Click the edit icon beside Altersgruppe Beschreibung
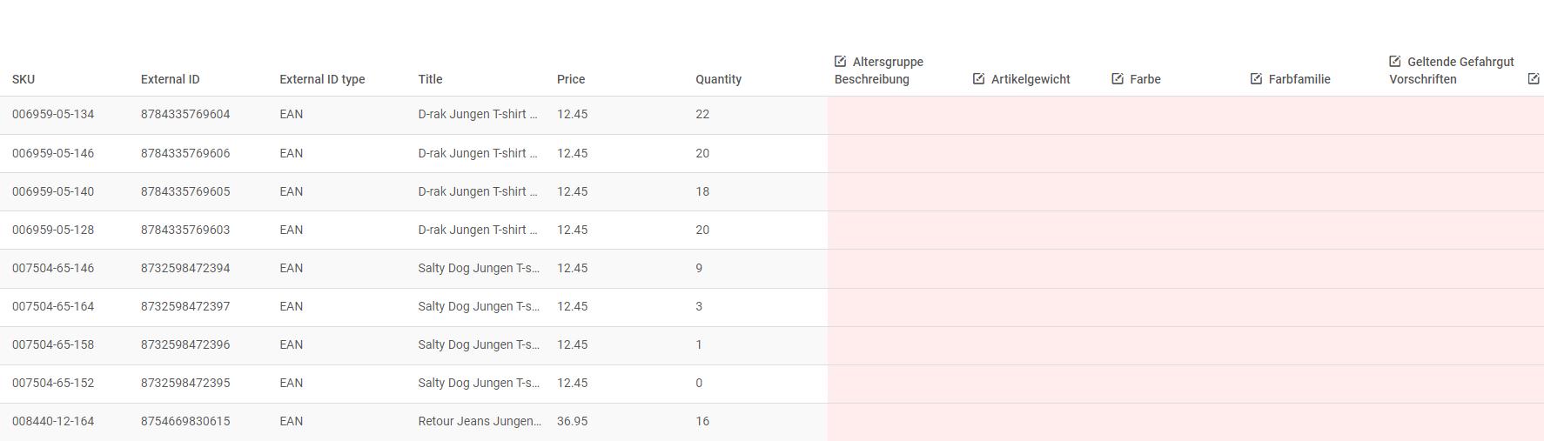1544x441 pixels. [840, 62]
